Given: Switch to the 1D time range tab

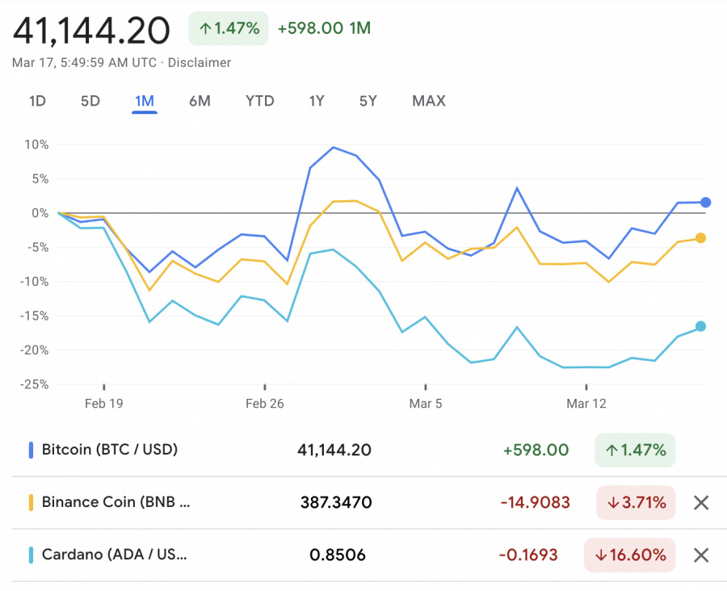Looking at the screenshot, I should 37,101.
